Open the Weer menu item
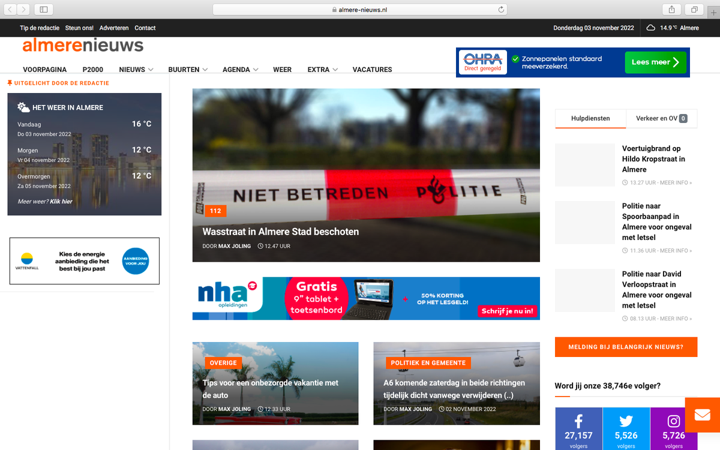 282,70
